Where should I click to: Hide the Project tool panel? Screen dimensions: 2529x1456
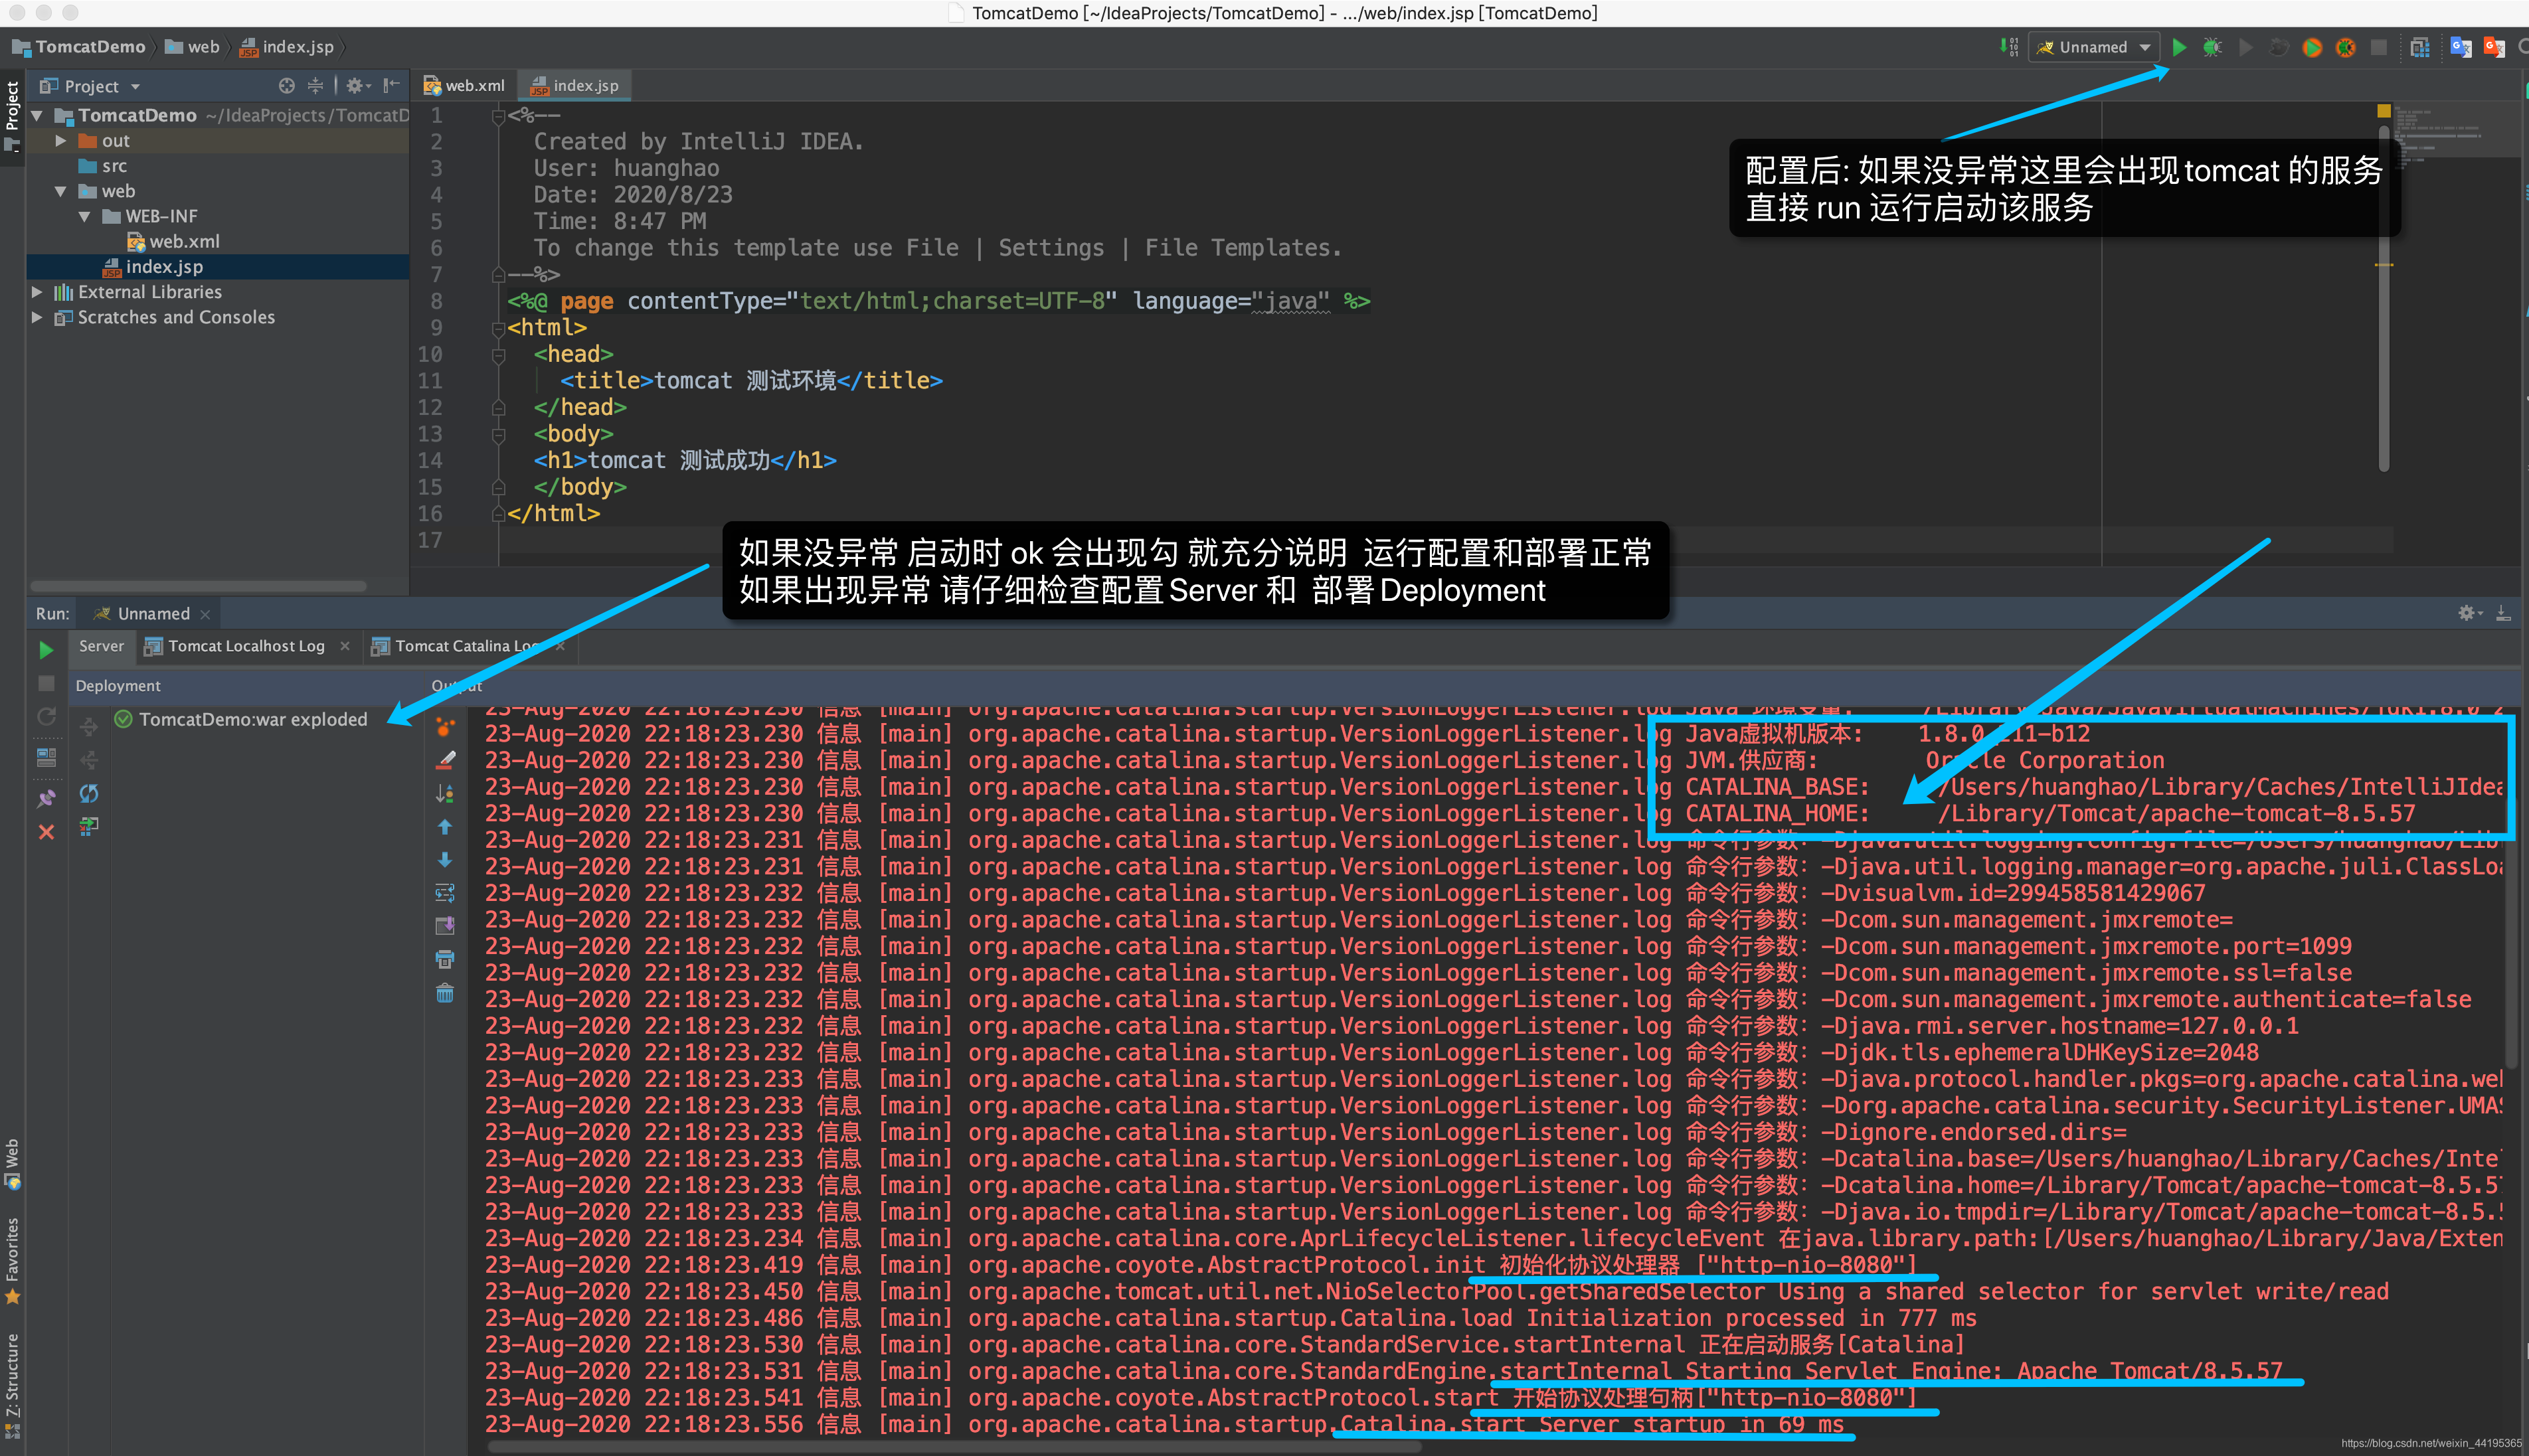coord(391,86)
